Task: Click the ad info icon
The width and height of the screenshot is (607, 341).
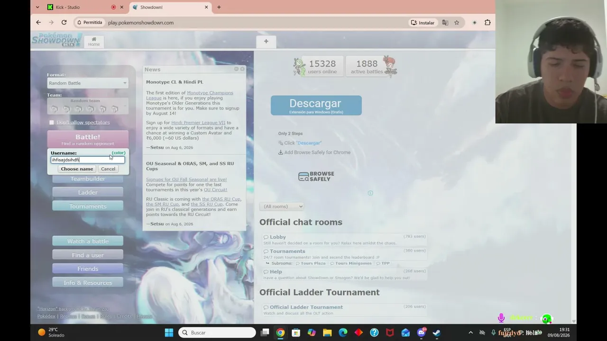Action: 370,193
